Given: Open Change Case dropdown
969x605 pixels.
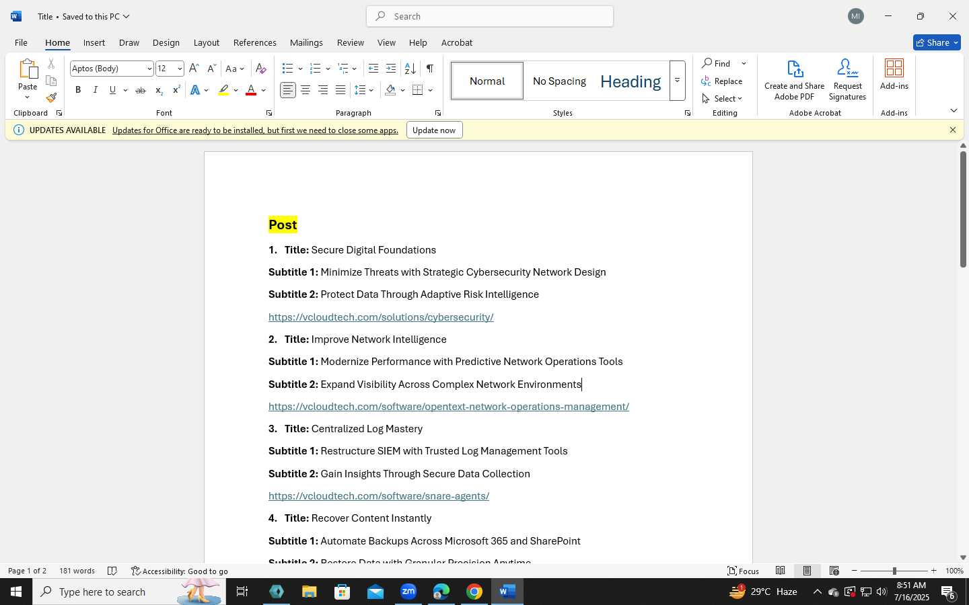Looking at the screenshot, I should 235,69.
